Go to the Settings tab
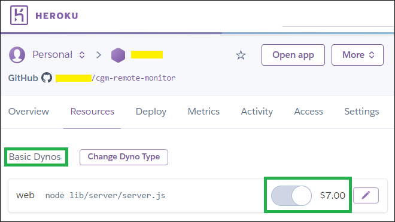 pos(361,112)
